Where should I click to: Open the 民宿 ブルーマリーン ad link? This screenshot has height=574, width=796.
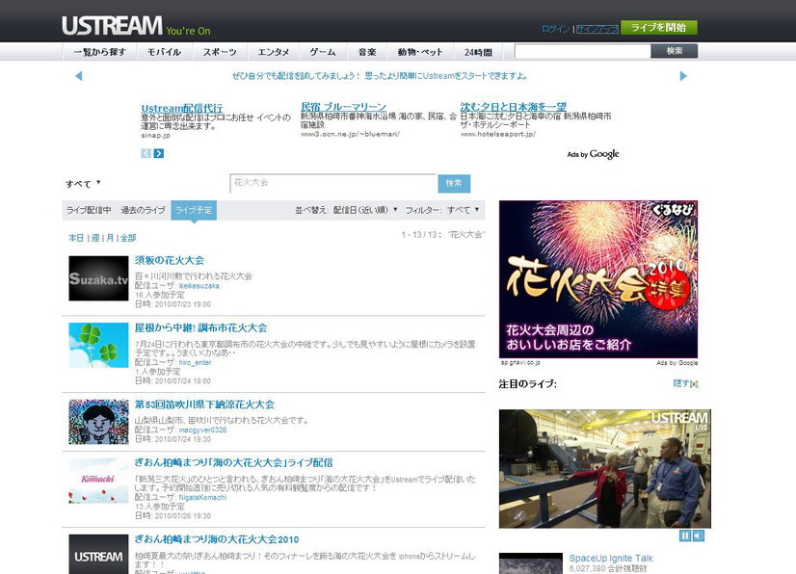pyautogui.click(x=343, y=107)
